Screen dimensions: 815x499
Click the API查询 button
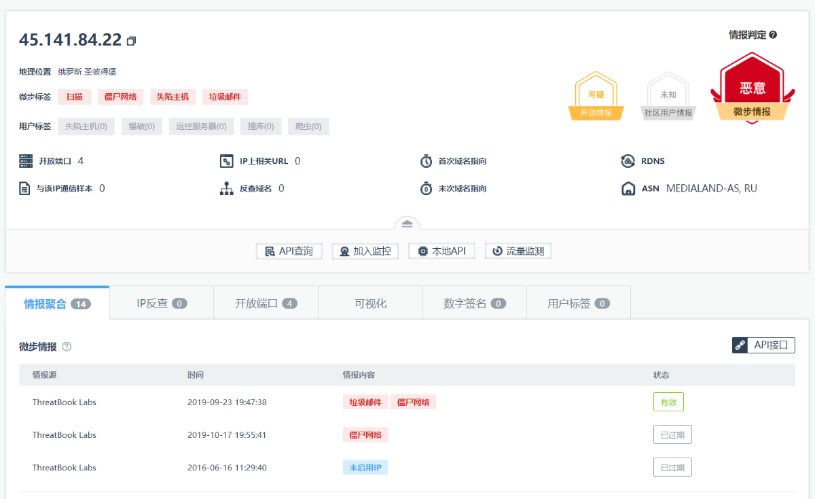tap(289, 251)
